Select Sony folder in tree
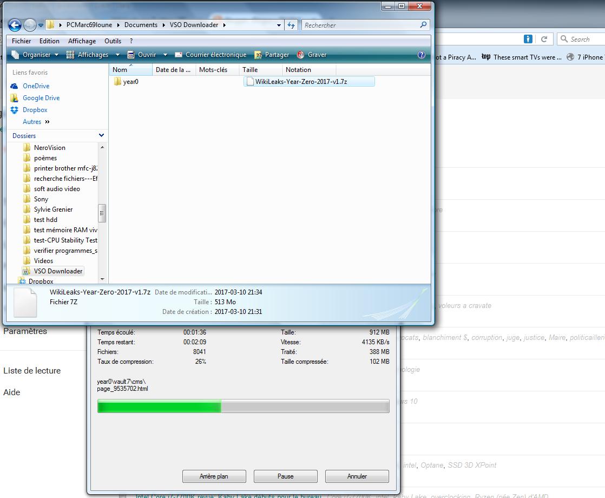Screen dimensions: 605x498 pyautogui.click(x=41, y=199)
